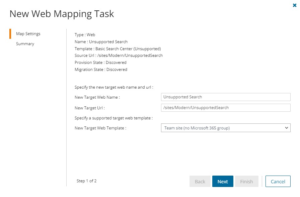Click the "Name : Unsupported Search" info line
The height and width of the screenshot is (197, 300).
click(x=101, y=42)
